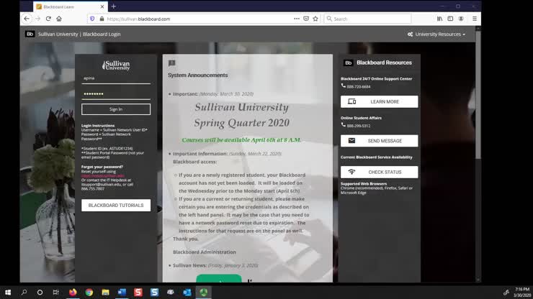Open Firefox from the taskbar
This screenshot has height=299, width=533.
tap(73, 293)
